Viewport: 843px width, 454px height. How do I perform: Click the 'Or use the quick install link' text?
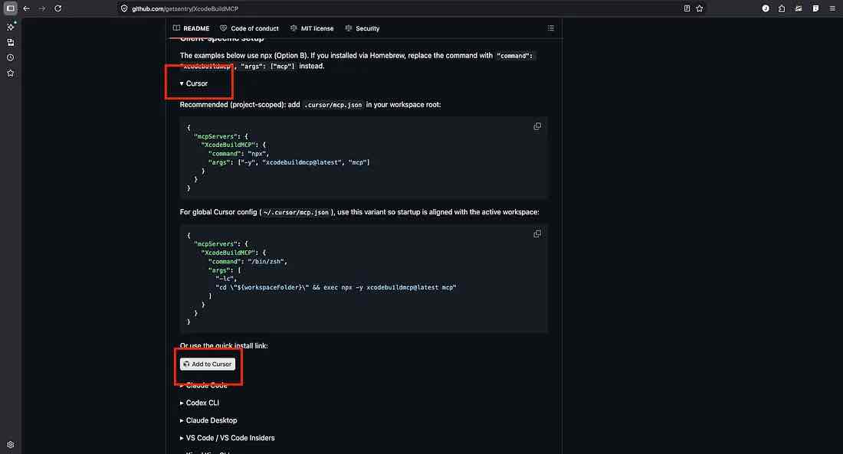coord(224,346)
